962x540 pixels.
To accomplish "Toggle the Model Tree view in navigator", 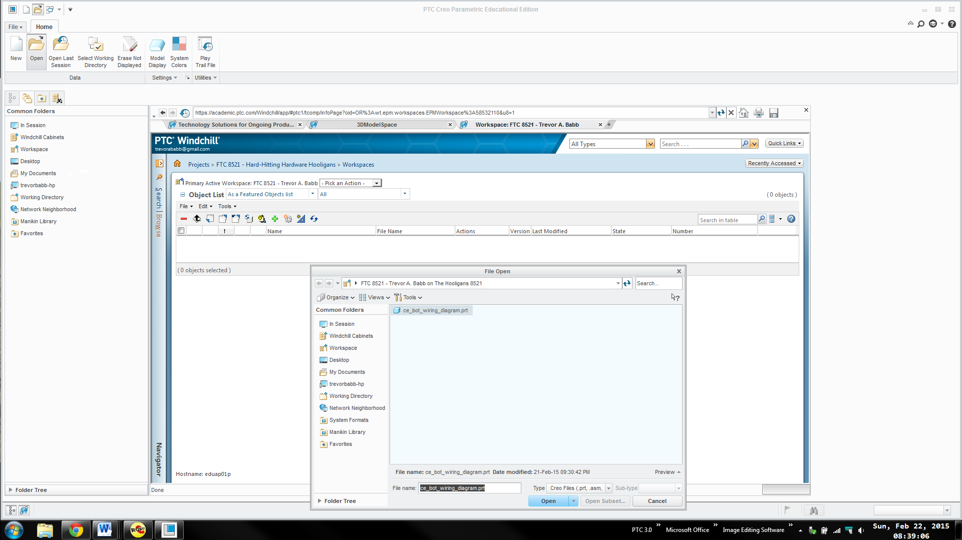I will coord(12,98).
